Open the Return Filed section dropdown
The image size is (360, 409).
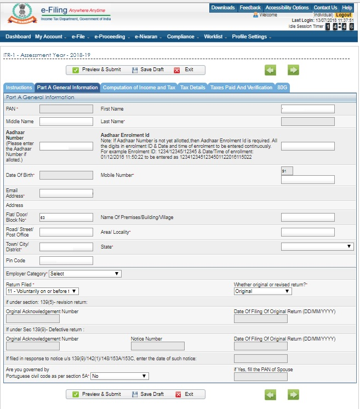pyautogui.click(x=42, y=291)
